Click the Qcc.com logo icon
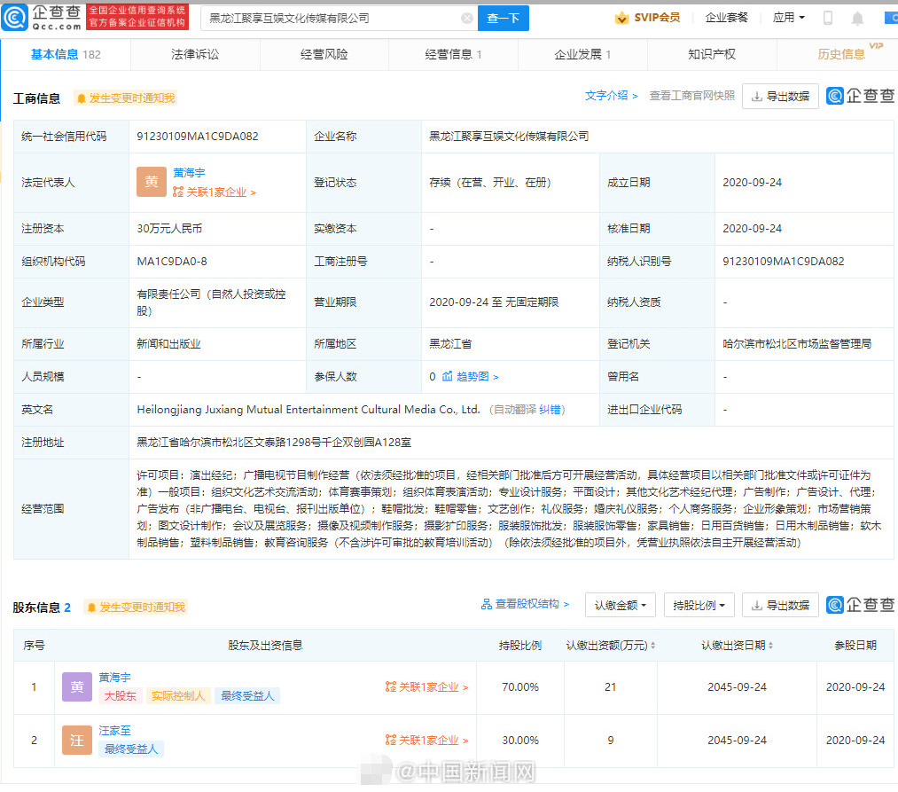Screen dimensions: 898x792 coord(15,17)
